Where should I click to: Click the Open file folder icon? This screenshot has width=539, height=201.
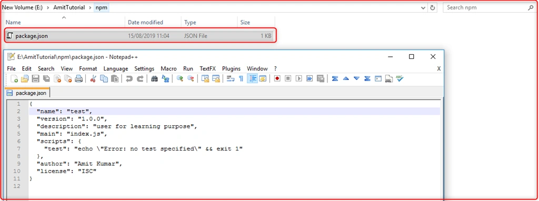pos(25,79)
